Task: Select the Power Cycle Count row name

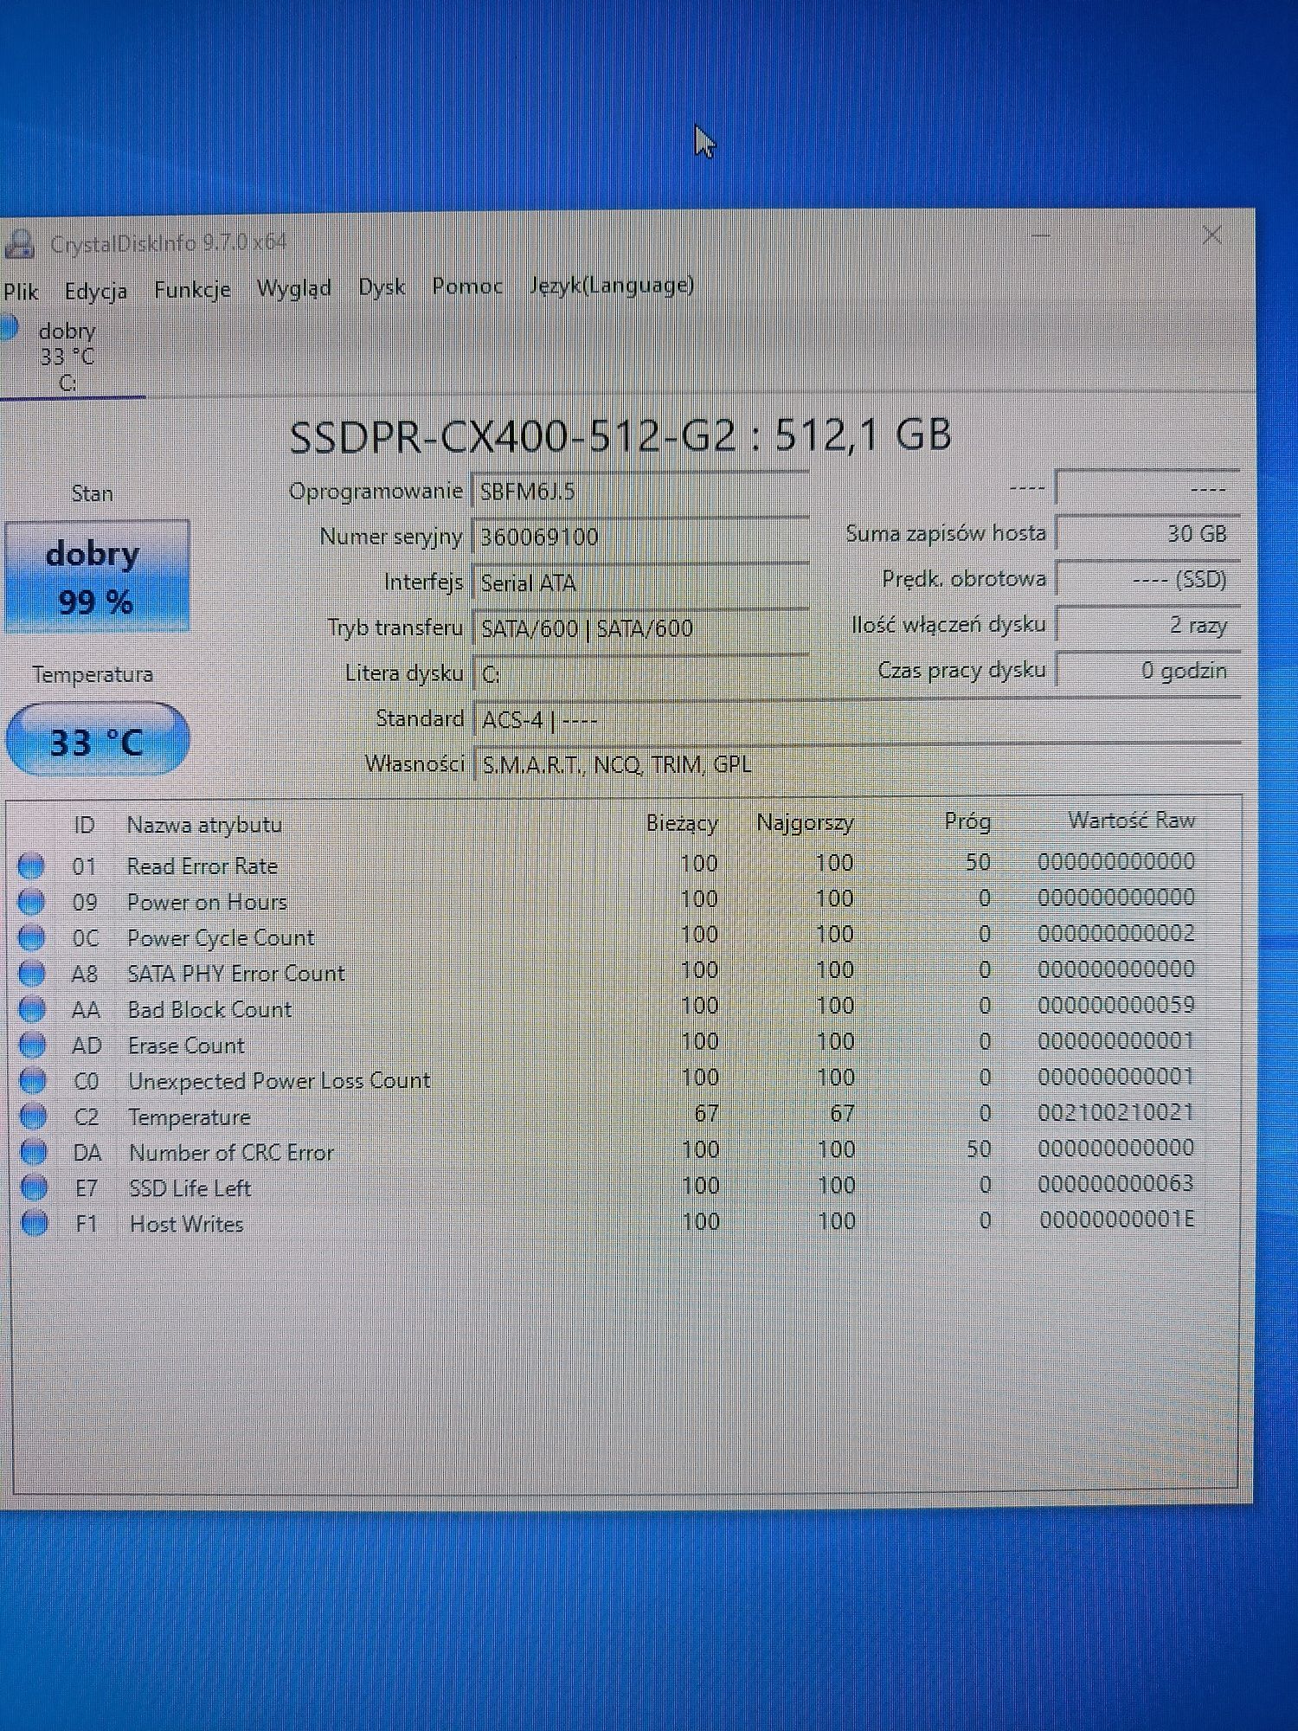Action: pyautogui.click(x=221, y=937)
